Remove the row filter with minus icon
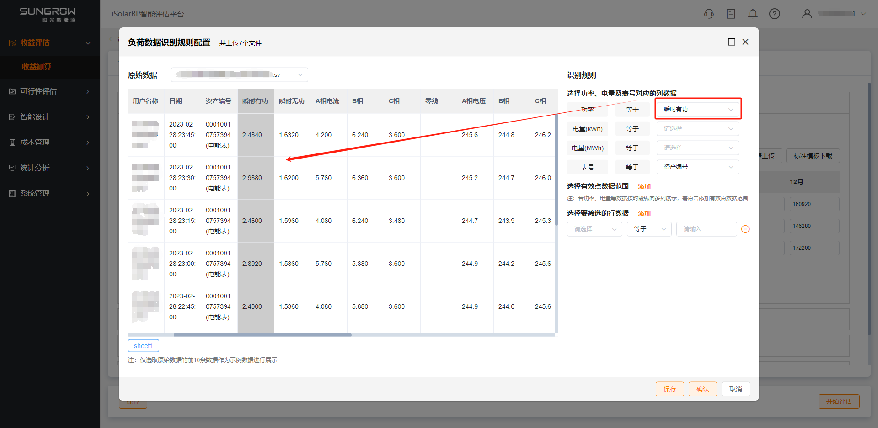This screenshot has height=428, width=878. [745, 229]
